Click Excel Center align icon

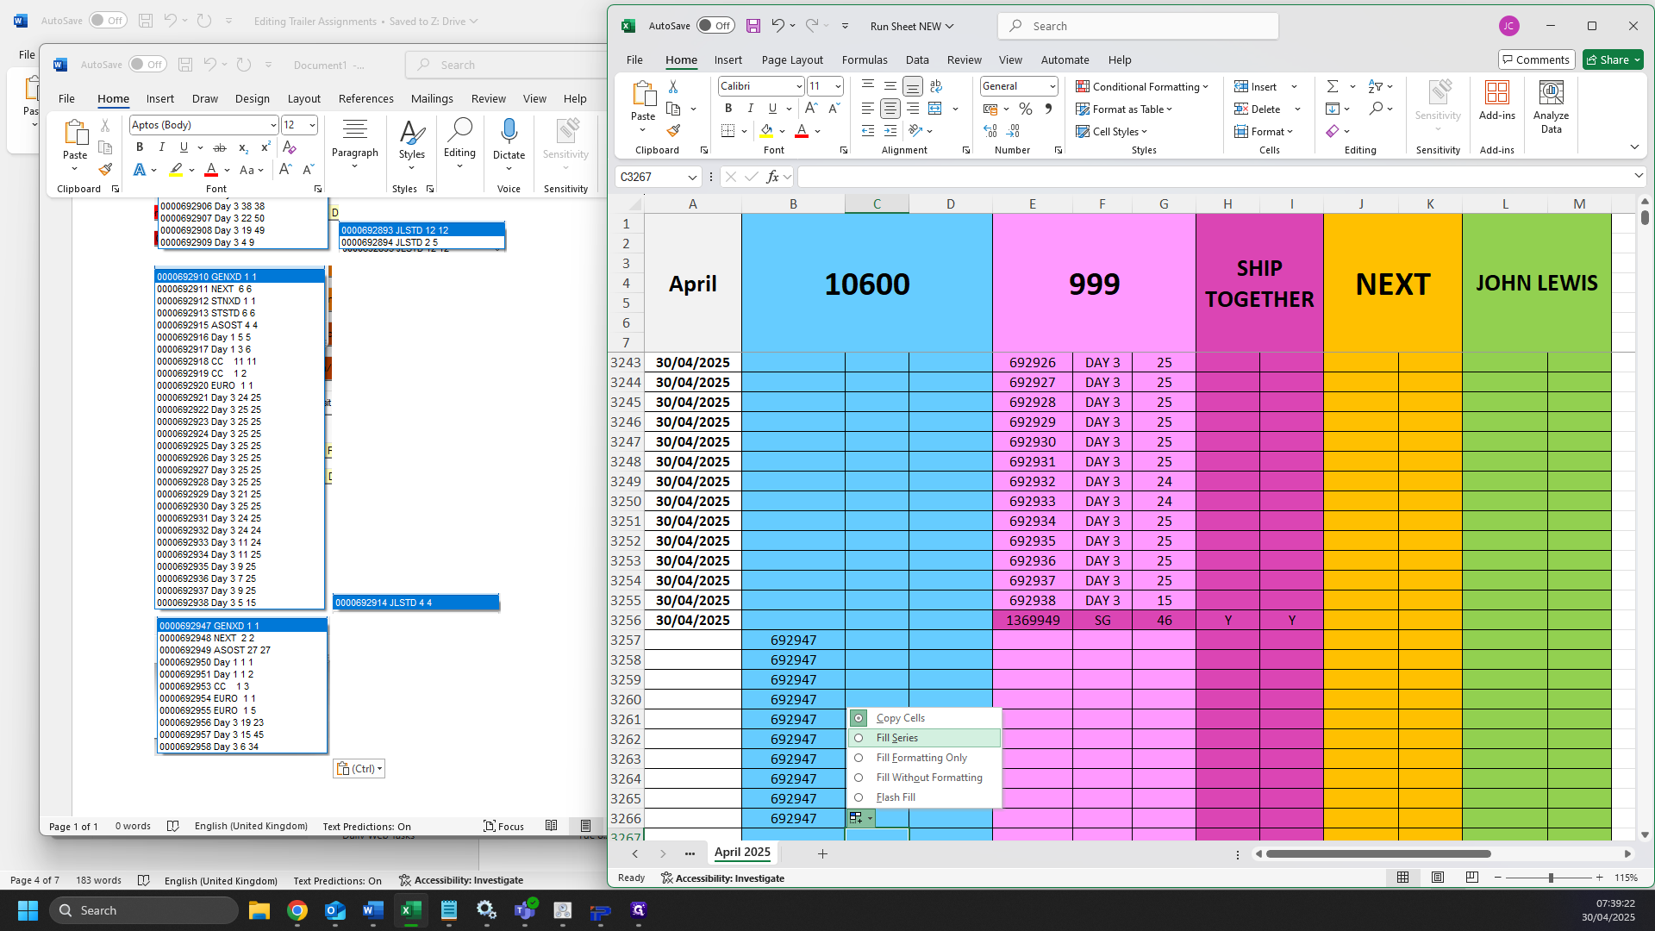890,109
